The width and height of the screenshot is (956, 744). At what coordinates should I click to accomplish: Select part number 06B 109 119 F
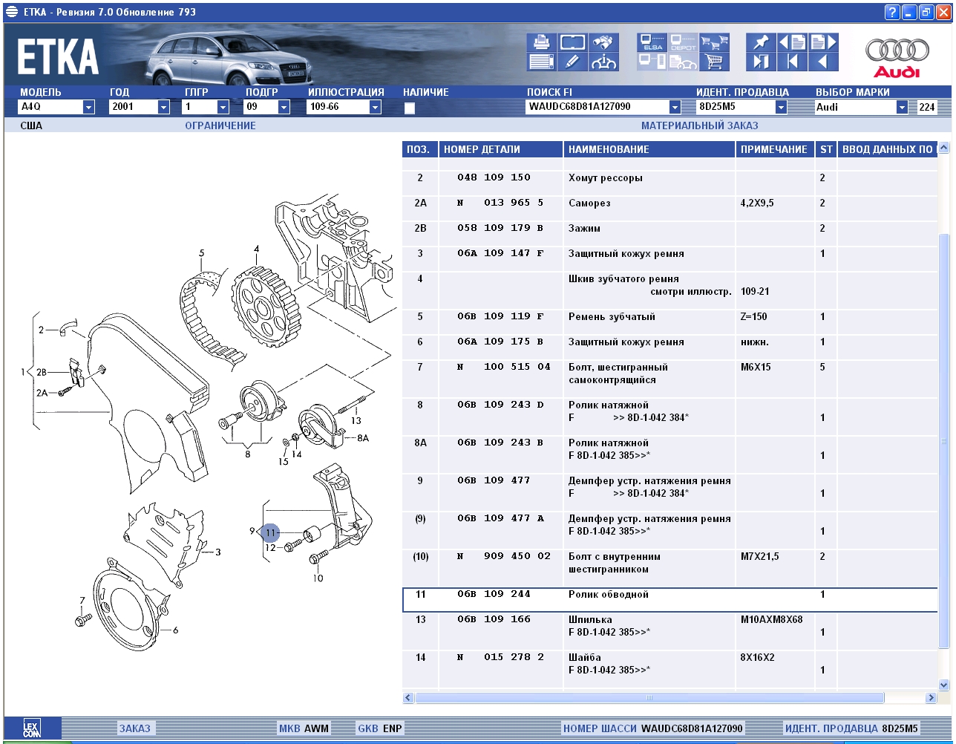501,316
